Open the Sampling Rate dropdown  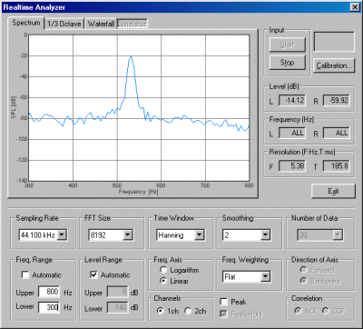[62, 234]
